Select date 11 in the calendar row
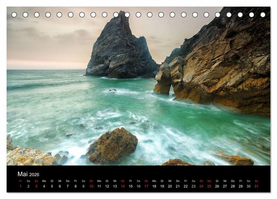Screen dimensions: 277x199 pyautogui.click(x=99, y=186)
